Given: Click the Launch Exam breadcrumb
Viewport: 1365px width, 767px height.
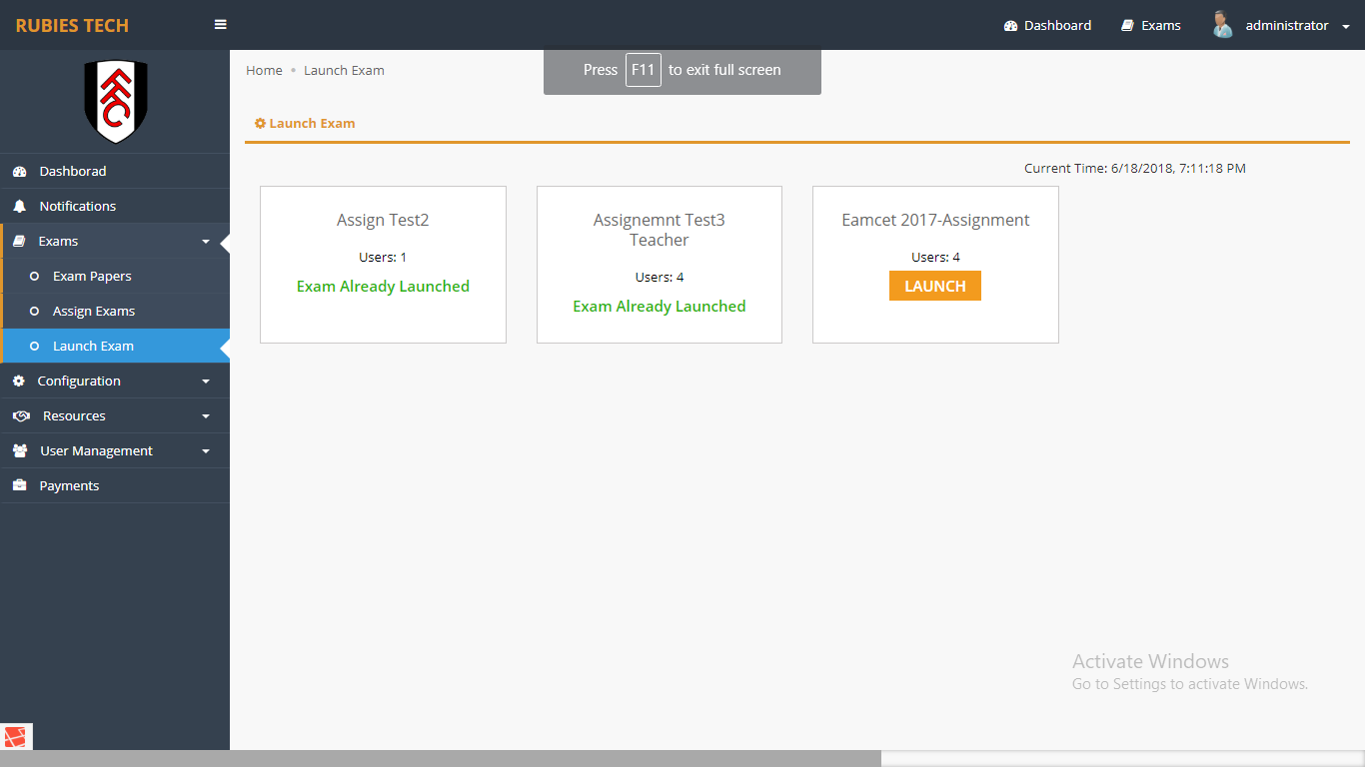Looking at the screenshot, I should click(x=344, y=70).
